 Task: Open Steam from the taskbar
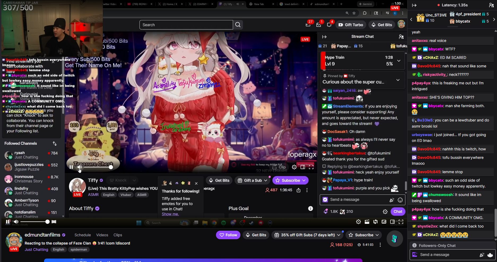(251, 223)
